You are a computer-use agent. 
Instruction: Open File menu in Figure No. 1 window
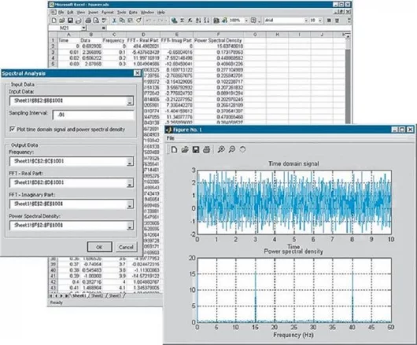pyautogui.click(x=170, y=138)
